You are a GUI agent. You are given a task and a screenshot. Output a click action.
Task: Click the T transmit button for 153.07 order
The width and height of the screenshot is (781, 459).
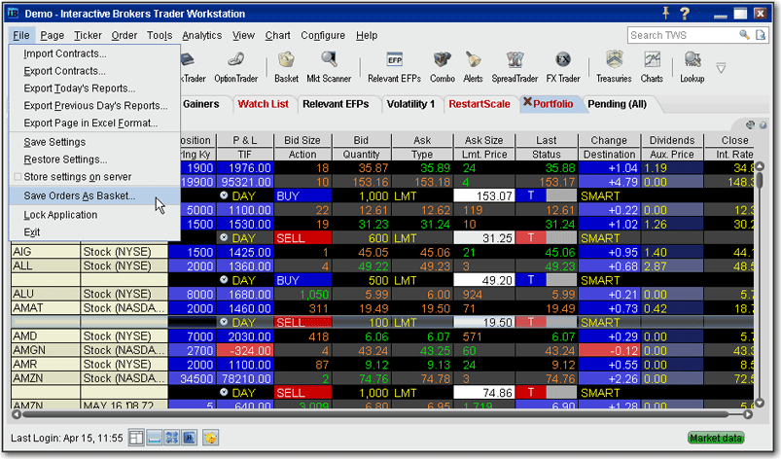pos(530,195)
